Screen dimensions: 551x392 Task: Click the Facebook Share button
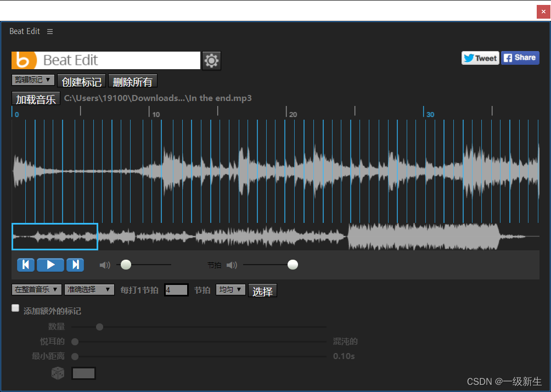(520, 58)
